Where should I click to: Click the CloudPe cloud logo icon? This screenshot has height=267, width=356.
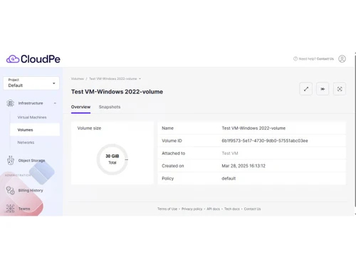click(x=13, y=59)
